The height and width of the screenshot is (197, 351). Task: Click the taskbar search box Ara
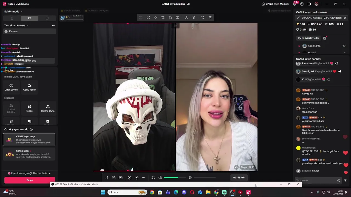128,192
